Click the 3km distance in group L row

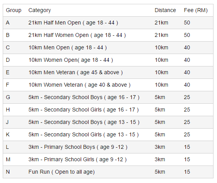[160, 147]
